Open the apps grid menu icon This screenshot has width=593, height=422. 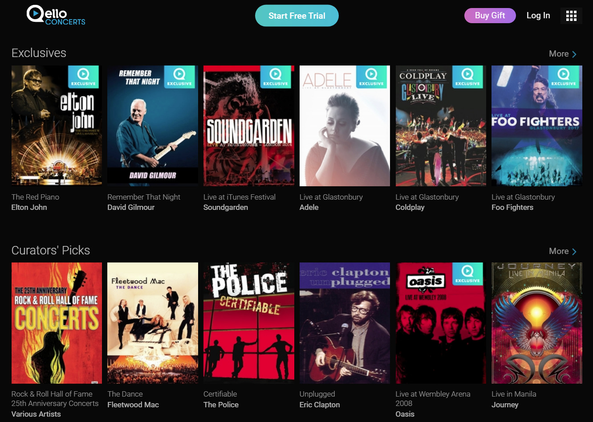coord(571,16)
